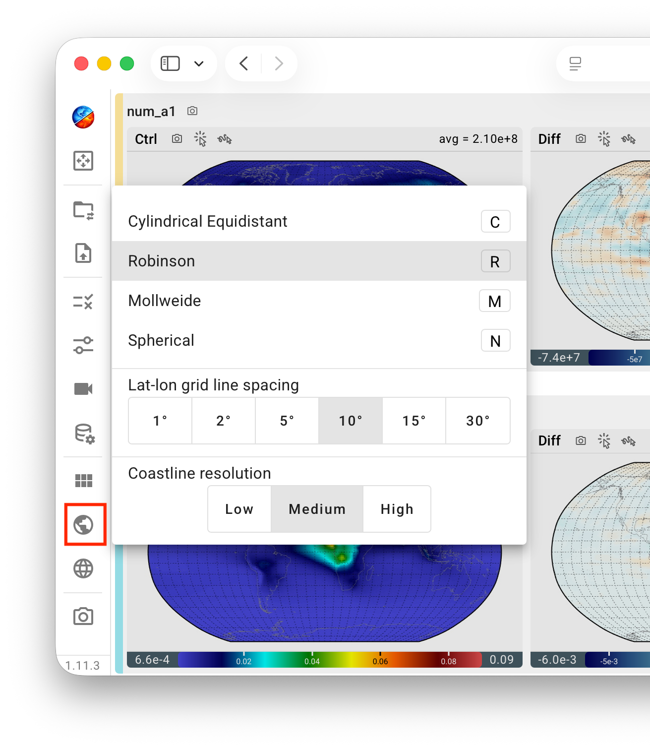The width and height of the screenshot is (650, 749).
Task: Open the folder swap directory icon
Action: point(83,210)
